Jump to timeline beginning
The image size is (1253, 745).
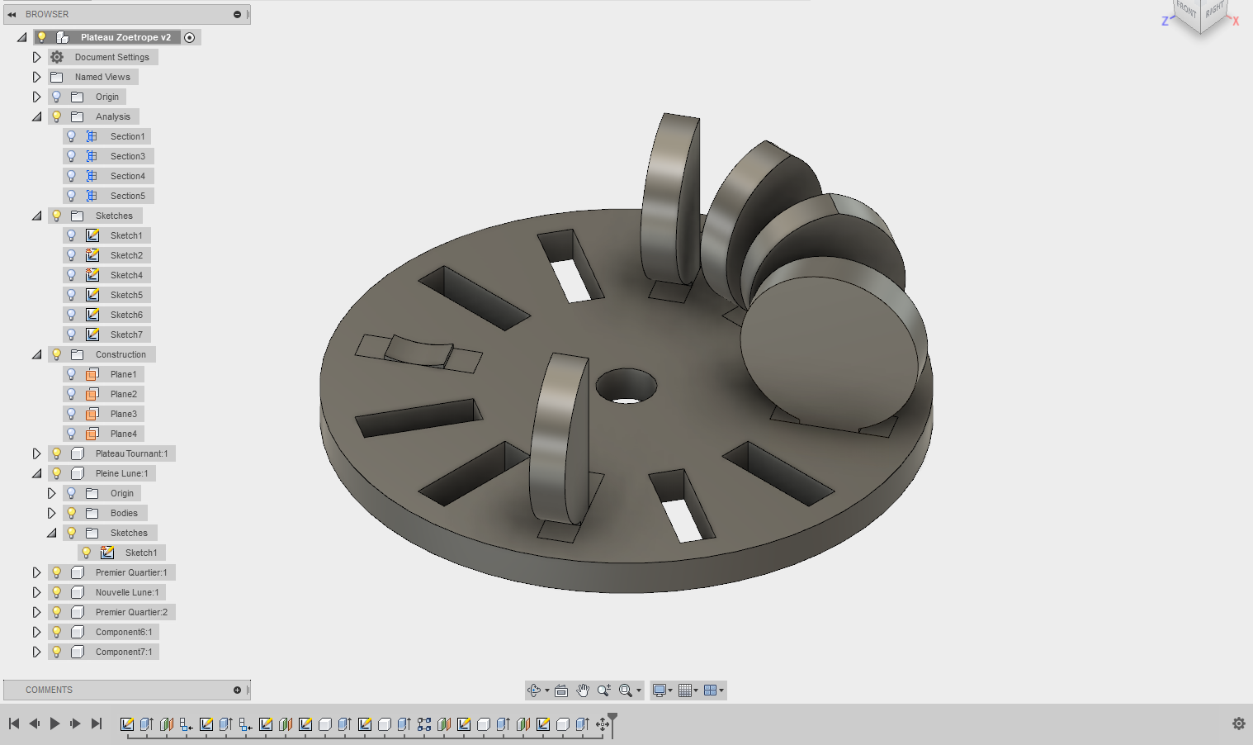point(14,724)
